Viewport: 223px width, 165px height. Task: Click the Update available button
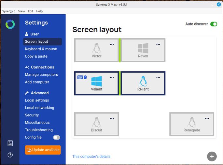coord(43,150)
